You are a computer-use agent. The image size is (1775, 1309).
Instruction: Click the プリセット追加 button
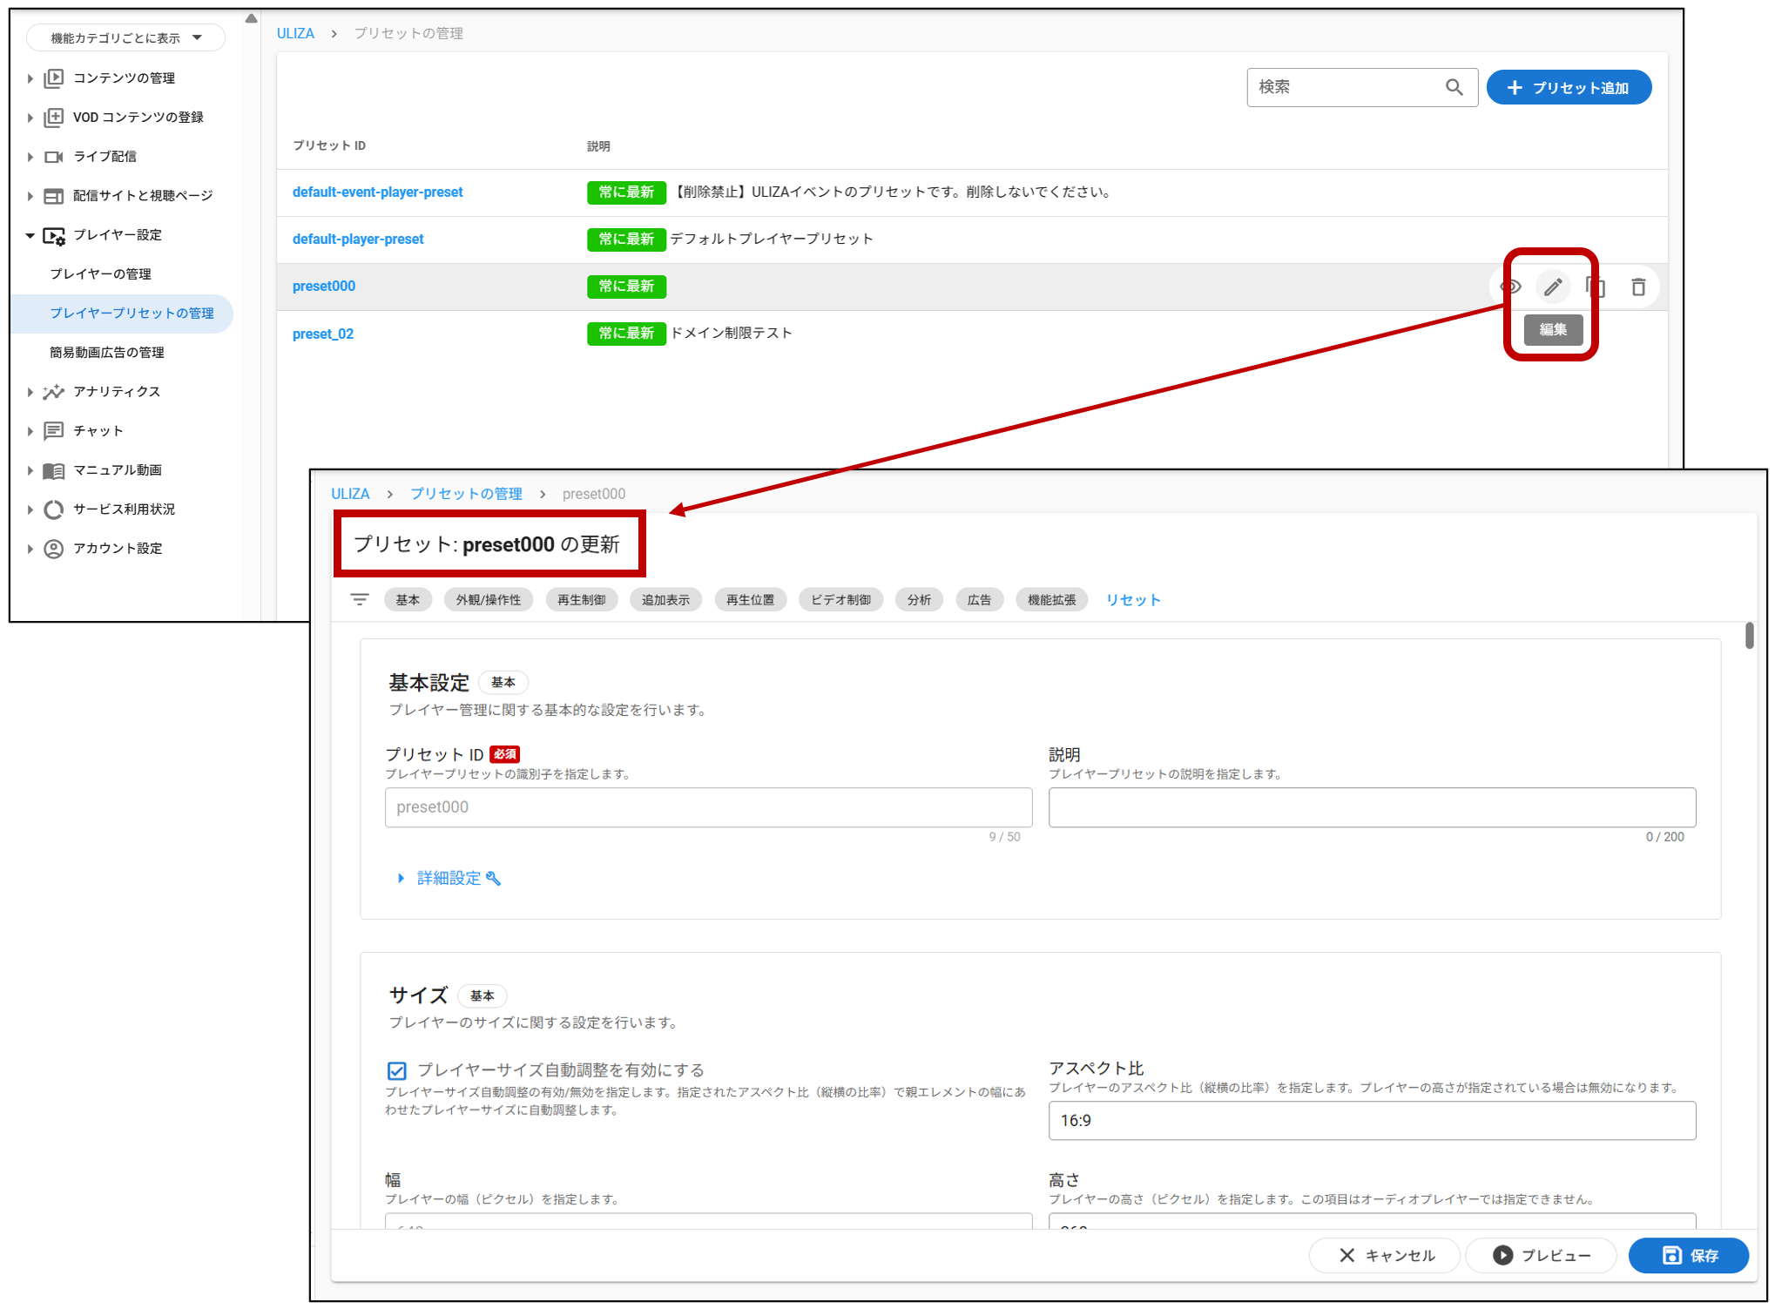pos(1569,87)
